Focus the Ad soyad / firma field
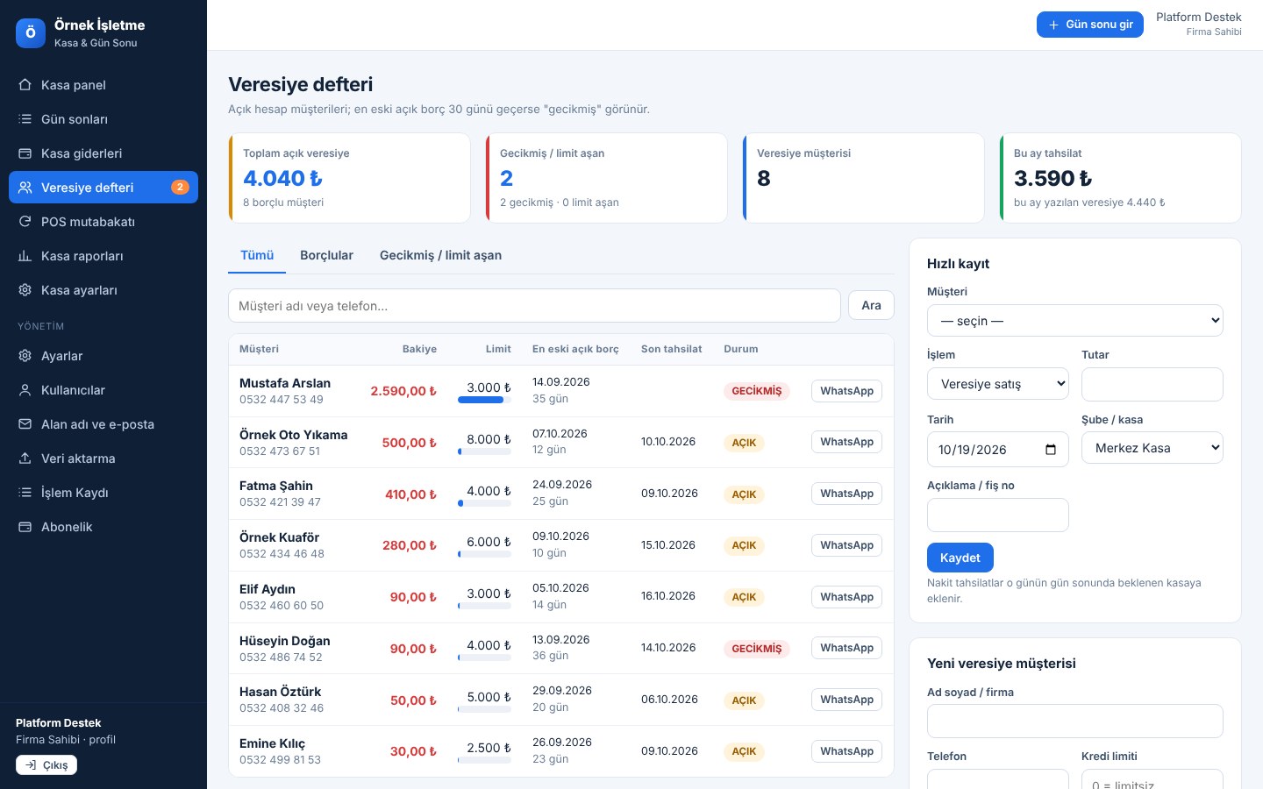The image size is (1263, 789). pos(1074,721)
